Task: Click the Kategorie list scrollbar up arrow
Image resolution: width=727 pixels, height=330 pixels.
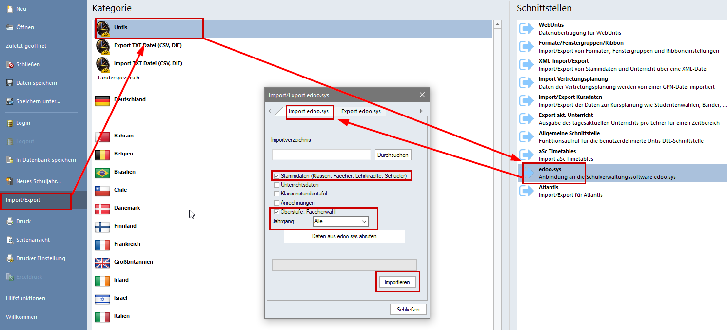Action: [x=497, y=24]
